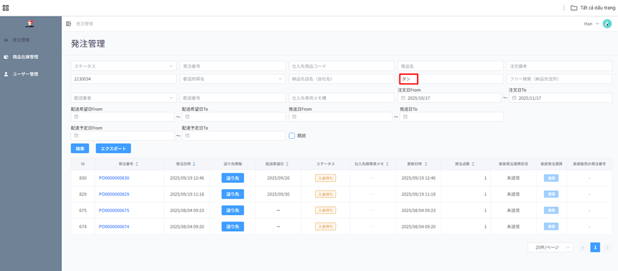Sort by 発注番号 column sort arrows
618x271 pixels.
(137, 164)
